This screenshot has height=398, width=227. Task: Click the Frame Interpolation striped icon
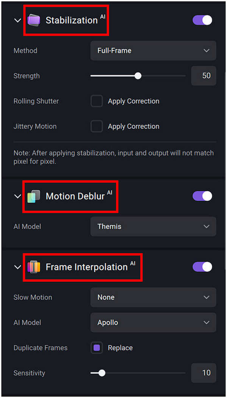point(34,267)
